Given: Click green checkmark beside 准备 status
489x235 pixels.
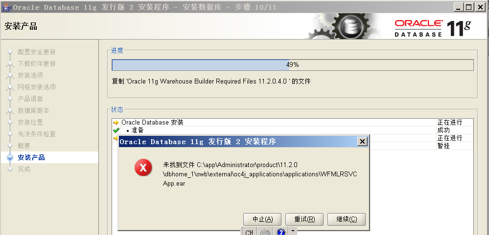Looking at the screenshot, I should pos(116,130).
